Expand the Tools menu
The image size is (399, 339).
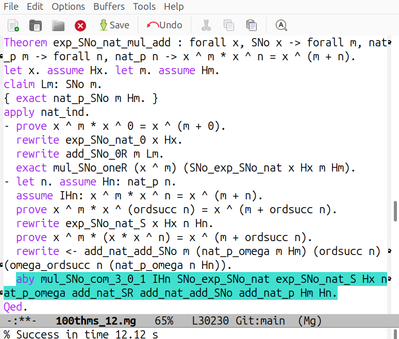pyautogui.click(x=144, y=7)
